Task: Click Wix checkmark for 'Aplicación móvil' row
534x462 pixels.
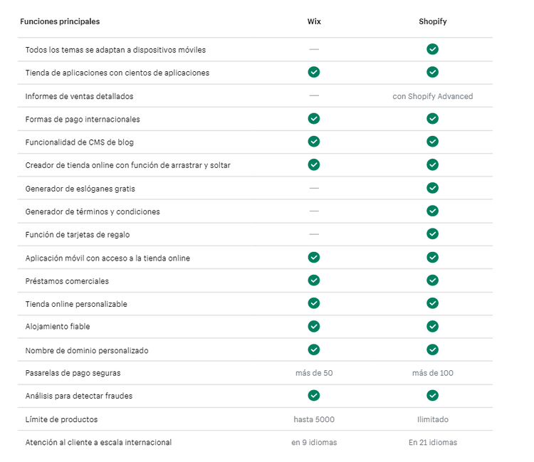Action: [314, 258]
